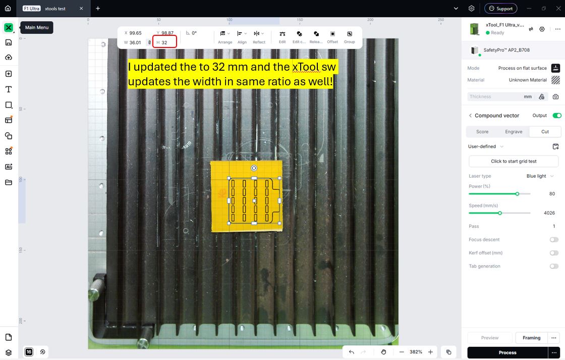Click the Support button
This screenshot has height=360, width=565.
coord(500,8)
